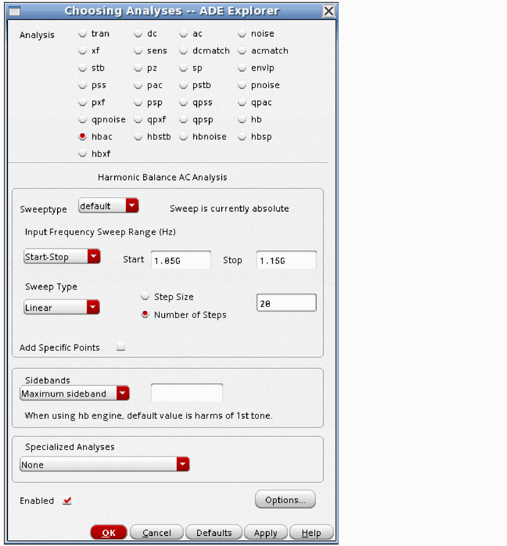This screenshot has width=507, height=546.
Task: Click the Stop frequency field
Action: 287,260
